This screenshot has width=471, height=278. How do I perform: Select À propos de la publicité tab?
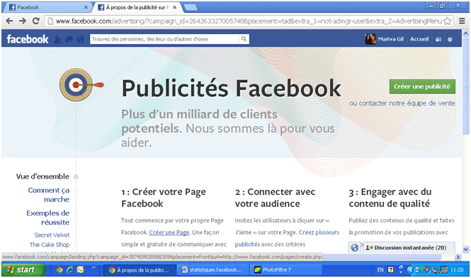pyautogui.click(x=137, y=8)
